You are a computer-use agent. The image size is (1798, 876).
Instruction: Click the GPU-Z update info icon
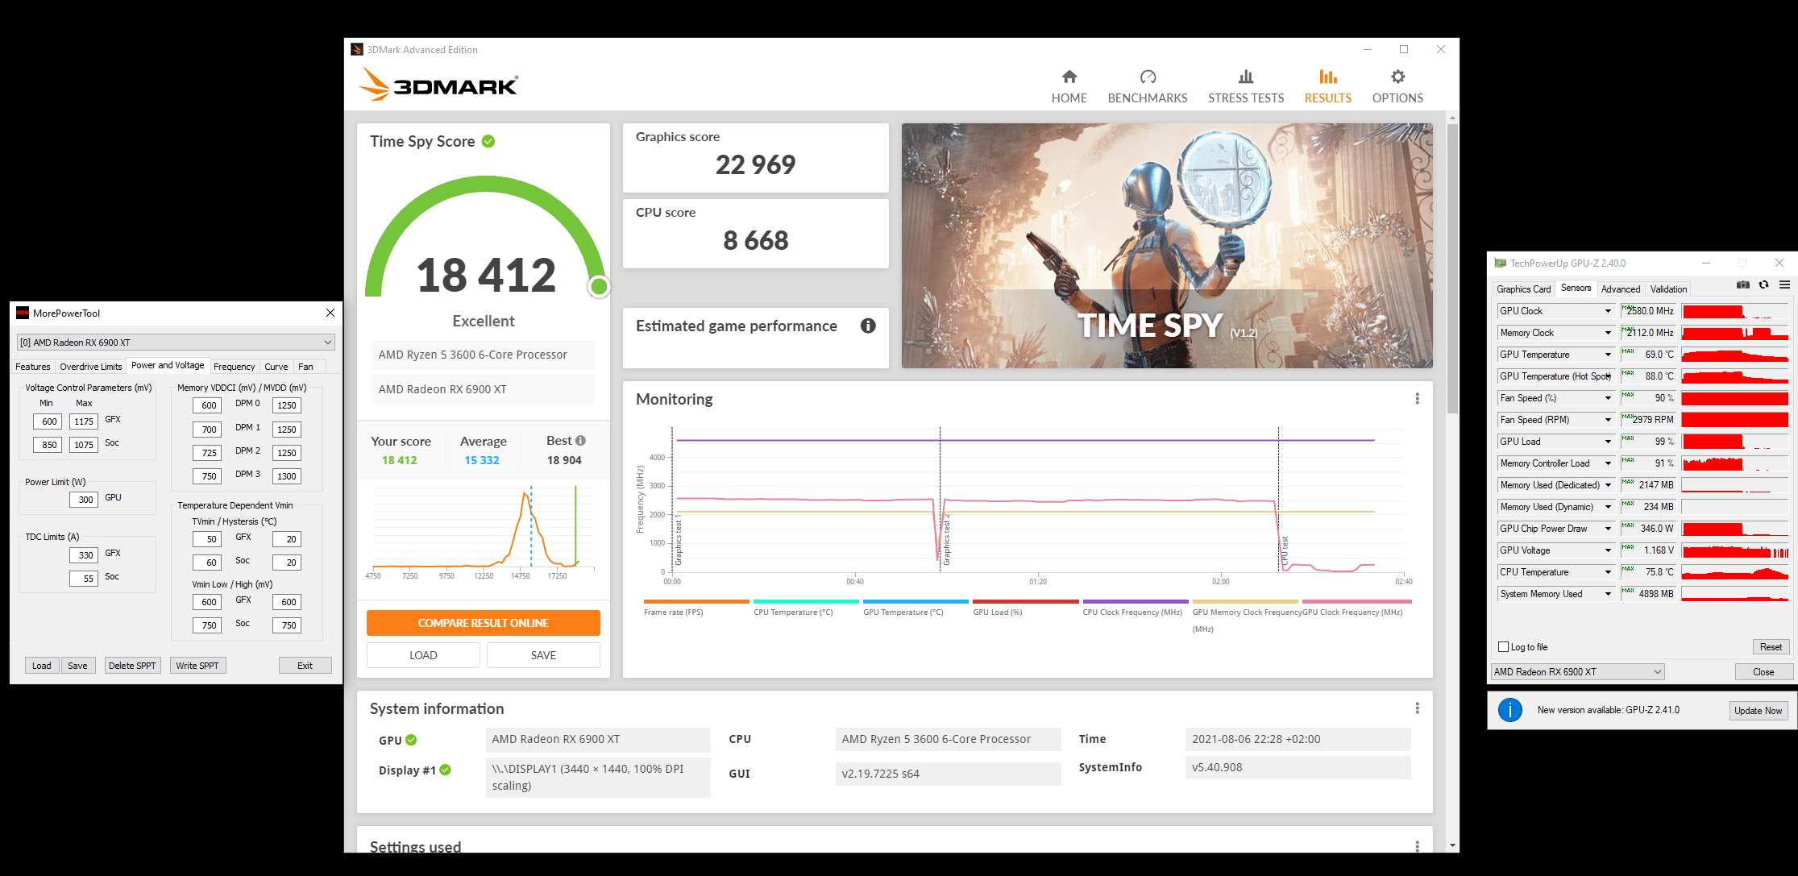coord(1509,710)
